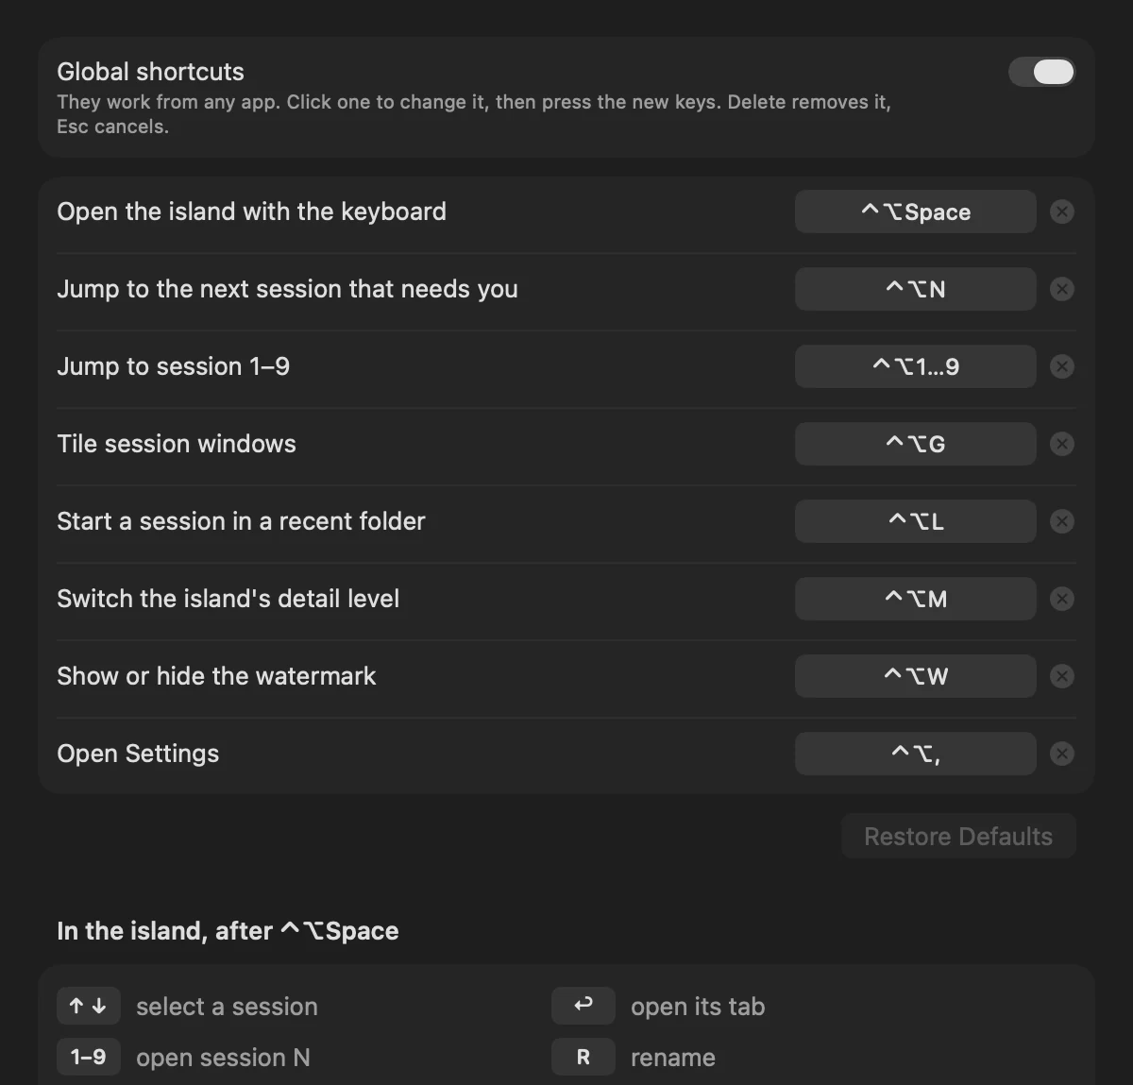Click the Restore Defaults button
This screenshot has height=1085, width=1133.
(x=958, y=836)
